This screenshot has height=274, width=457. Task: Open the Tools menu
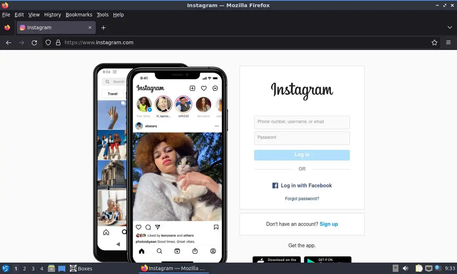coord(102,15)
